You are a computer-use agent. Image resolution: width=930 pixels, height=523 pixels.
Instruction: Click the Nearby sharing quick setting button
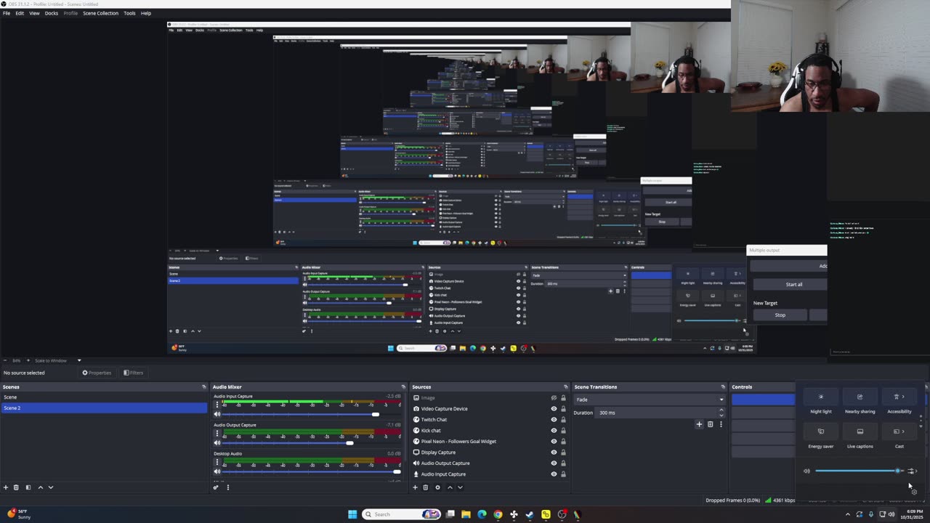click(x=860, y=397)
